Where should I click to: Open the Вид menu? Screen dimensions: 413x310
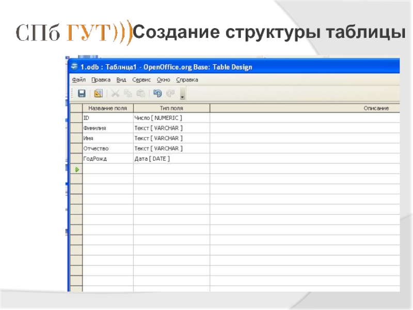(121, 80)
